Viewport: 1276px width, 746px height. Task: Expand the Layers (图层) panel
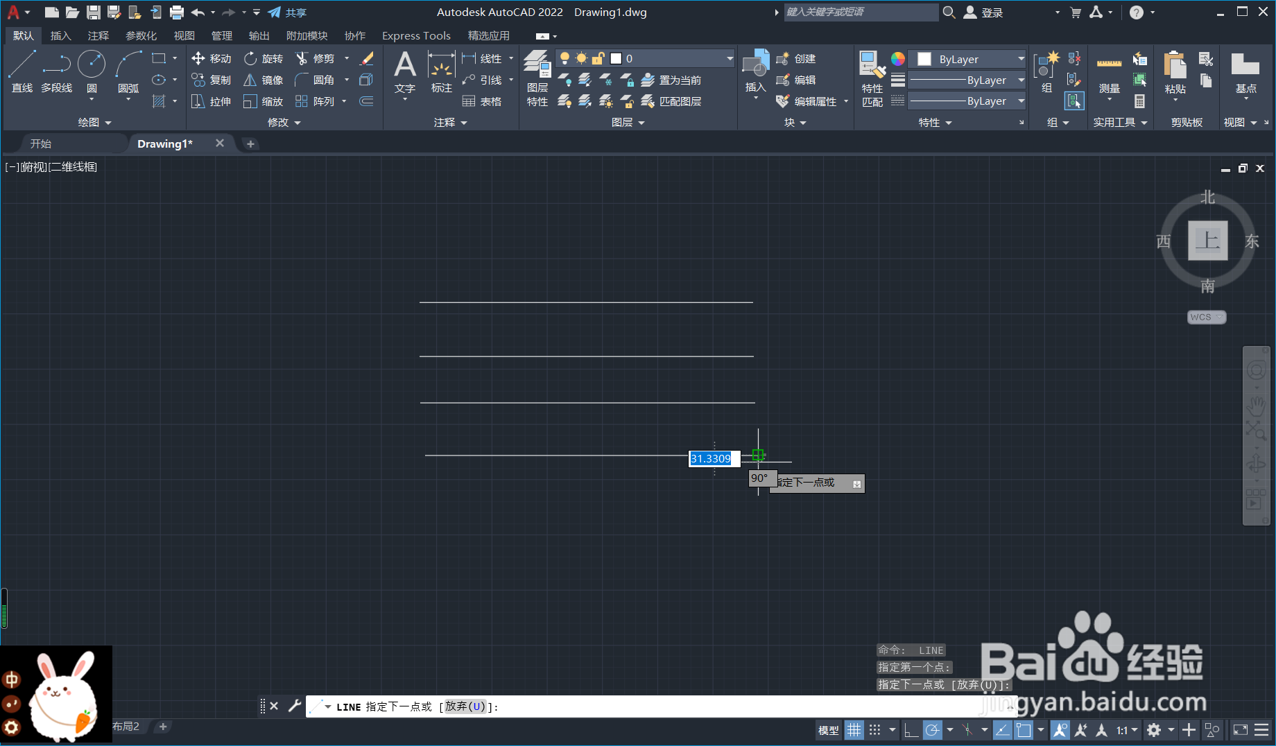coord(628,122)
